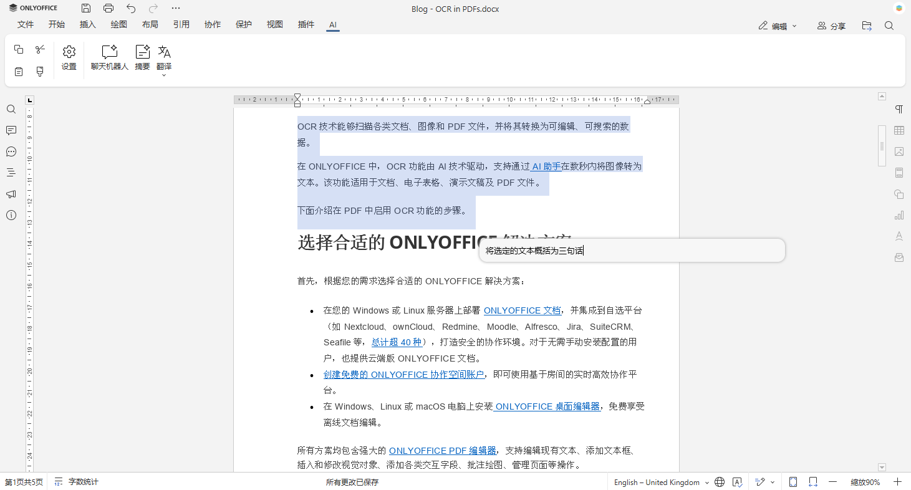Image resolution: width=911 pixels, height=490 pixels.
Task: Undo the last action
Action: [131, 8]
